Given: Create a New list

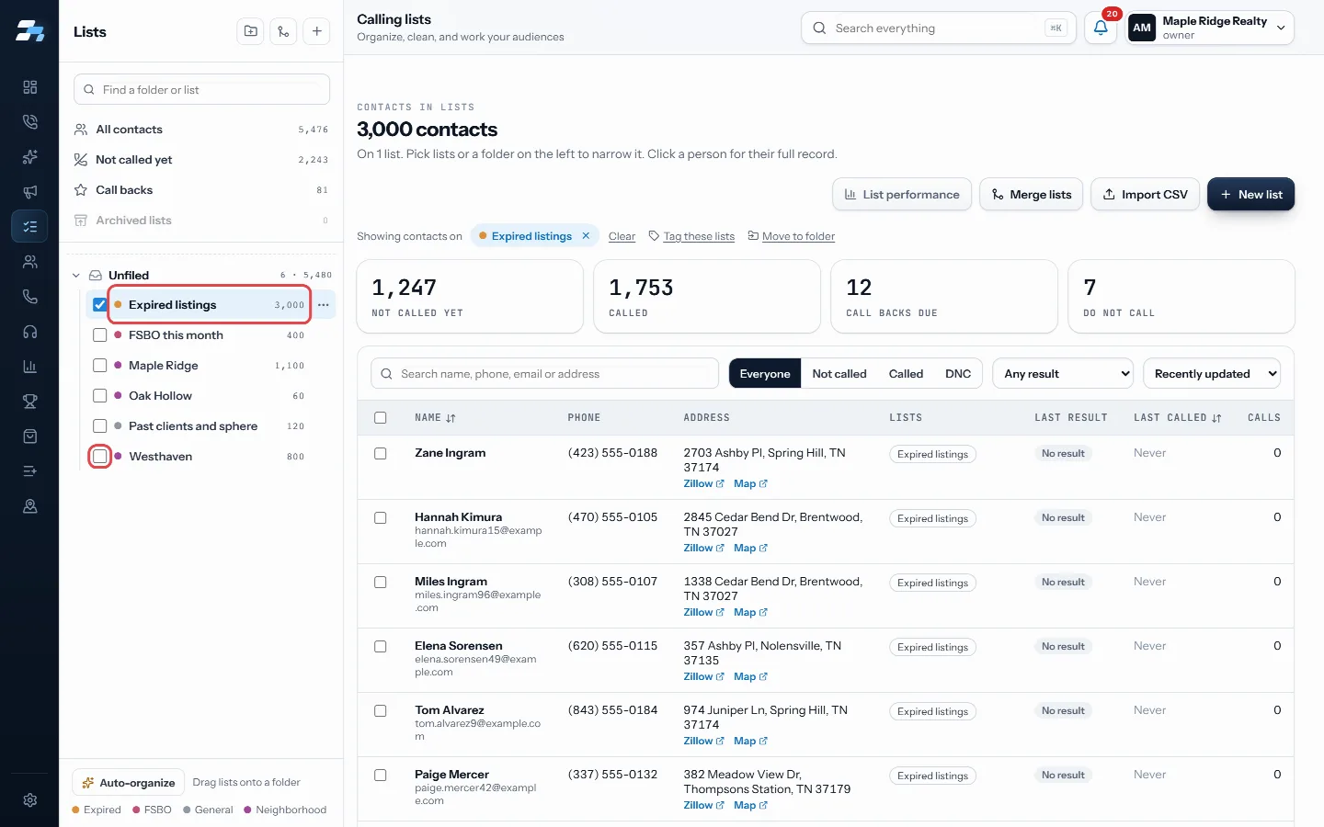Looking at the screenshot, I should pos(1250,194).
